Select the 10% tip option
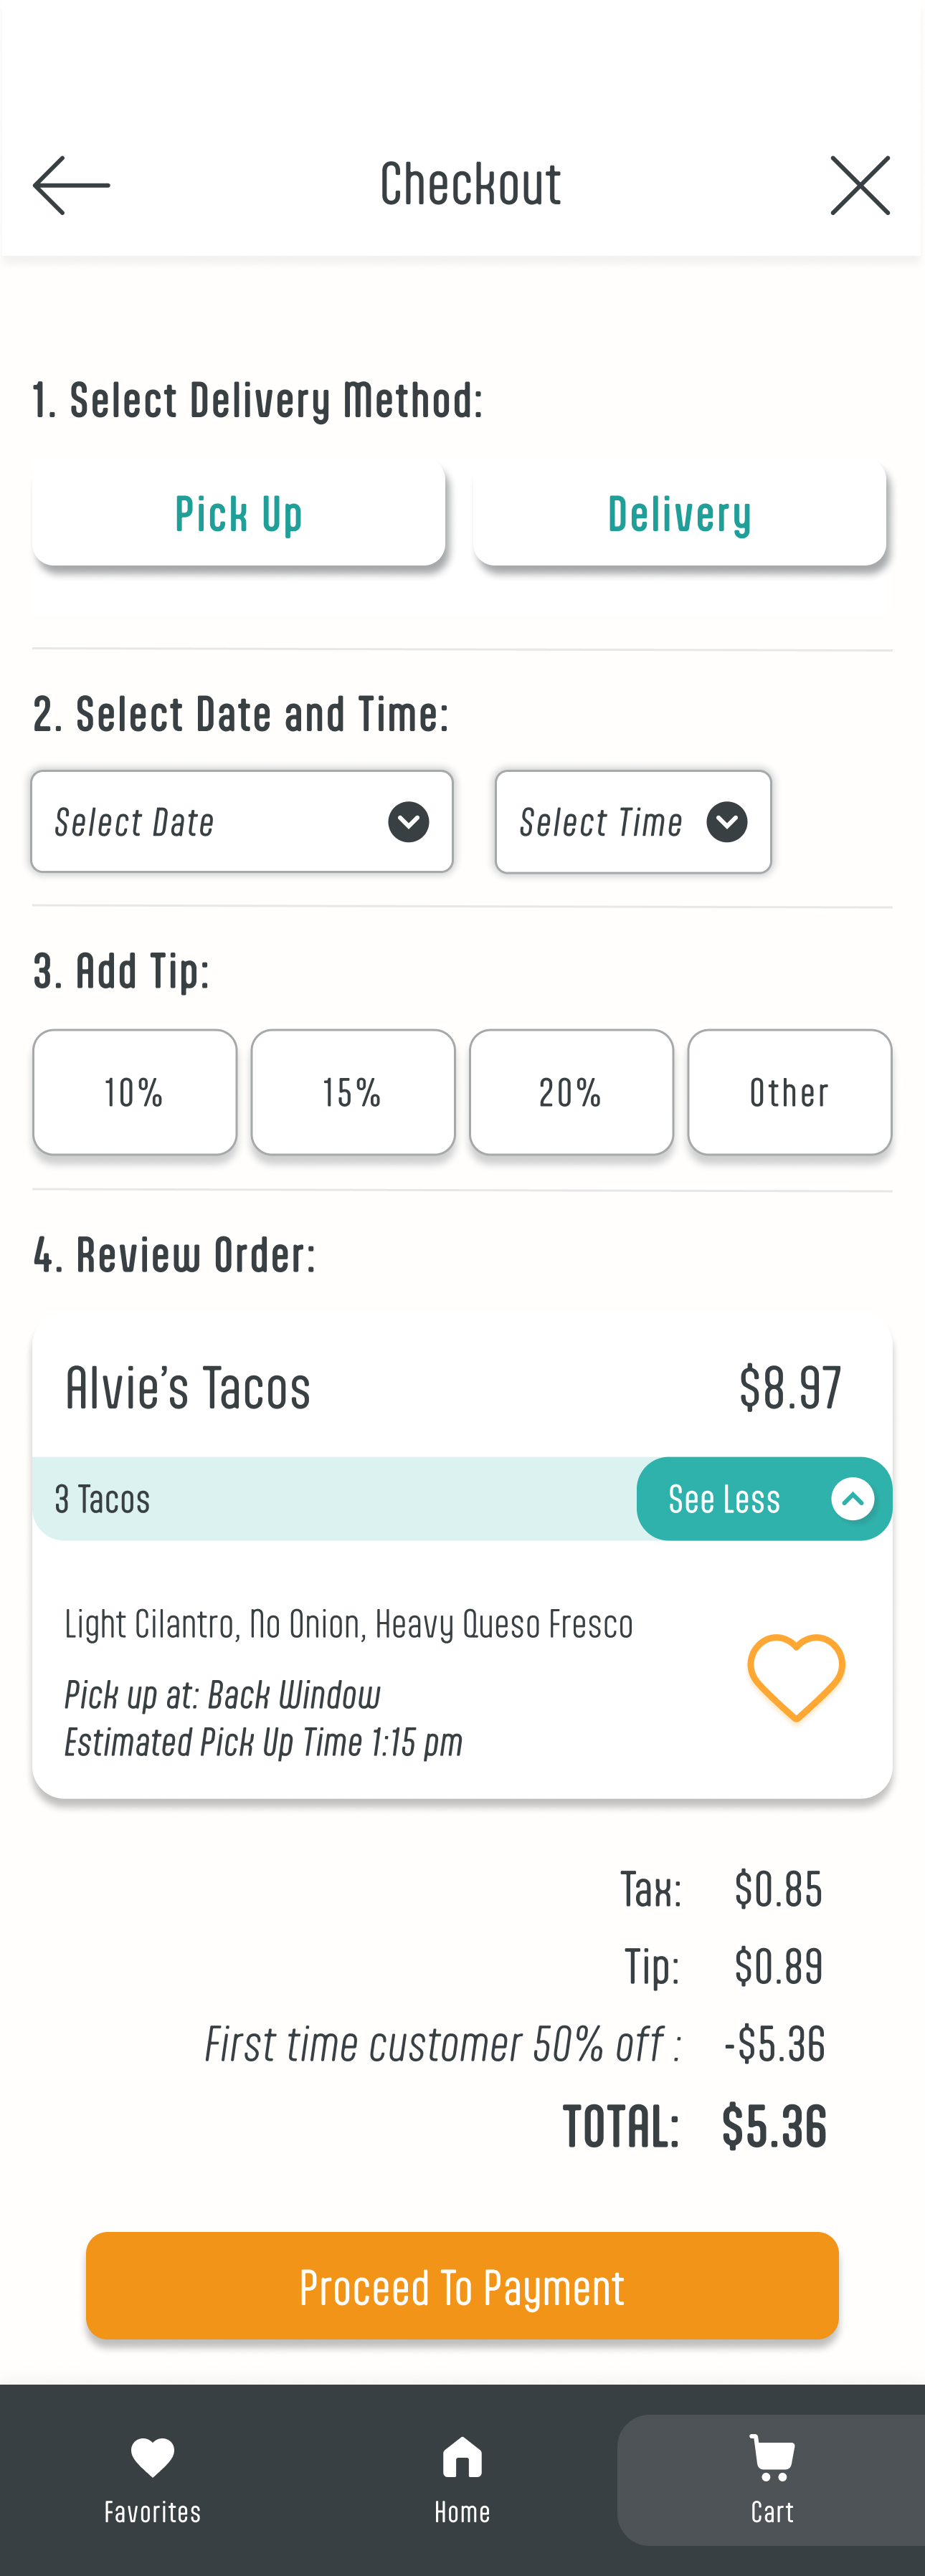Image resolution: width=925 pixels, height=2576 pixels. [135, 1092]
